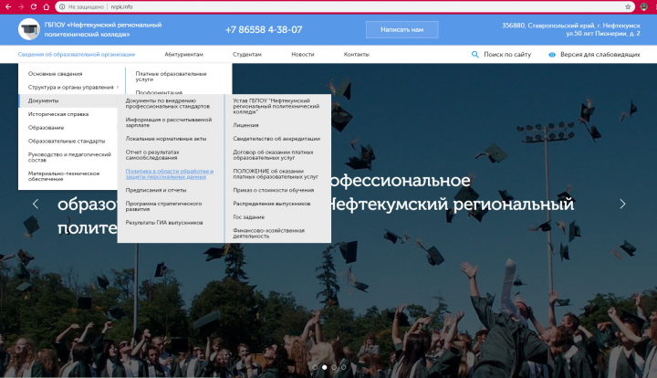Open 'Приказ о стоимости обучения'

click(273, 190)
